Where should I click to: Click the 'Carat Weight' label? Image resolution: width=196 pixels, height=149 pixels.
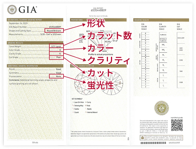(x=15, y=46)
